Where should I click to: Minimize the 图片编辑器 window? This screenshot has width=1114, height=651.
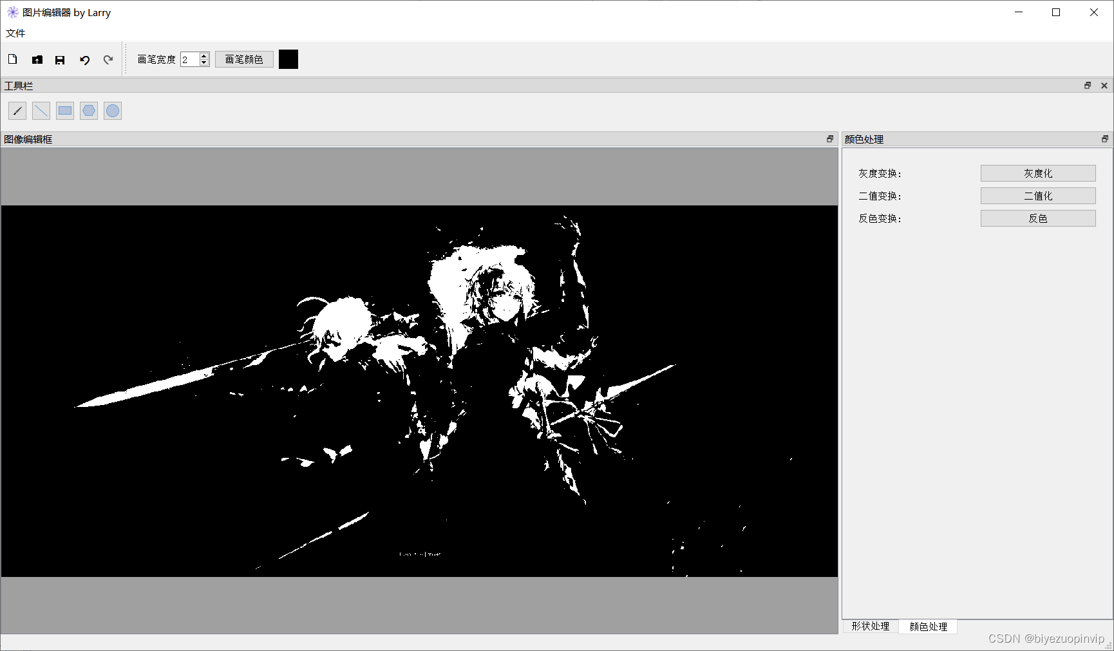pyautogui.click(x=1019, y=12)
